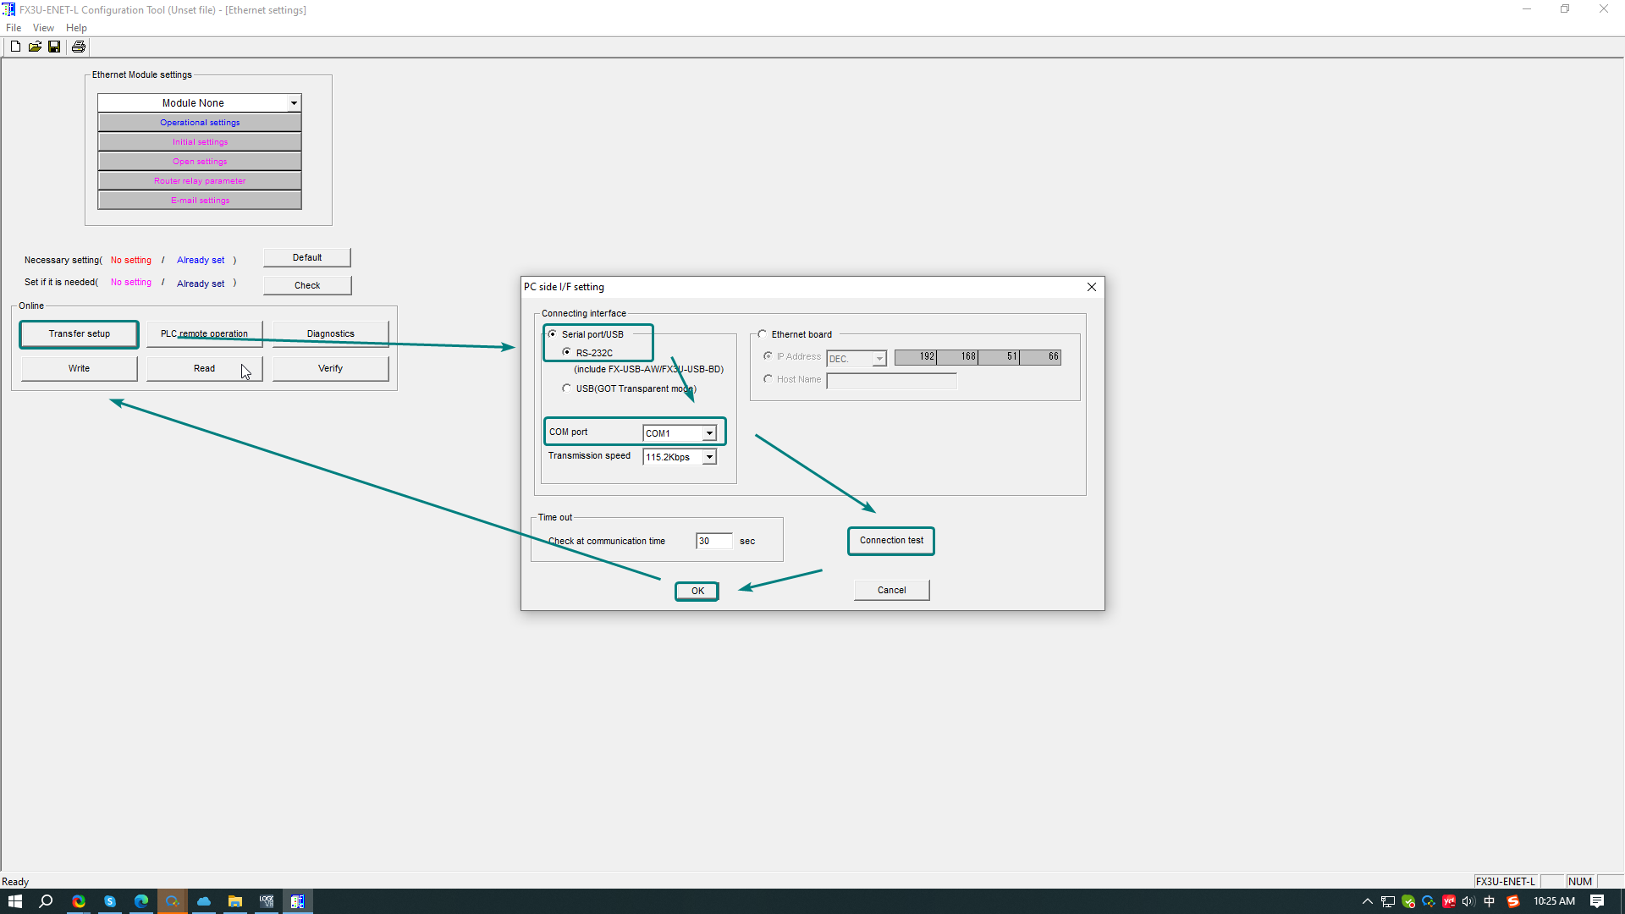The image size is (1625, 914).
Task: Cancel the PC side I/F setting dialog
Action: point(891,590)
